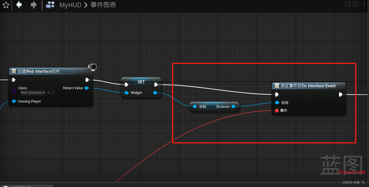
Task: Click the use-selected-asset arrow beside Web Interface
Action: click(x=49, y=93)
